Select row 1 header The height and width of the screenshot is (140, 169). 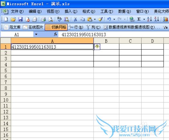click(6, 47)
